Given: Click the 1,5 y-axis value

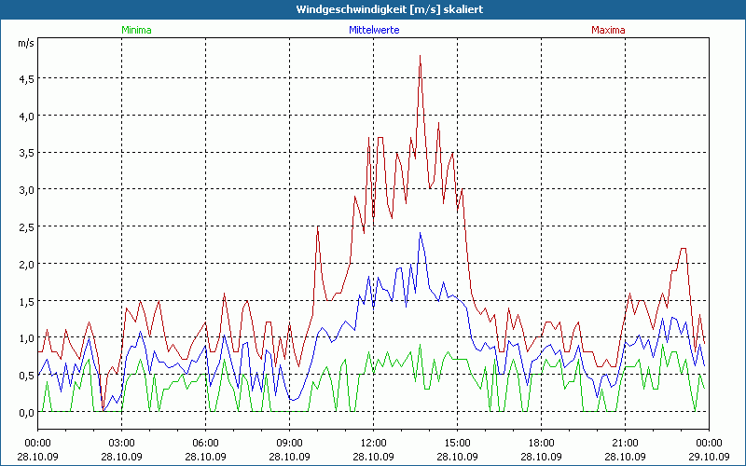Looking at the screenshot, I should click(26, 302).
